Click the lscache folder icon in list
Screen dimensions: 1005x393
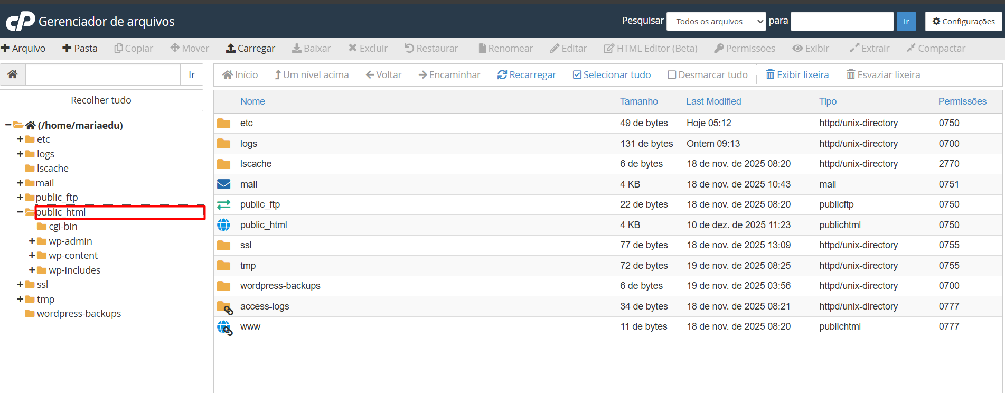pyautogui.click(x=224, y=164)
